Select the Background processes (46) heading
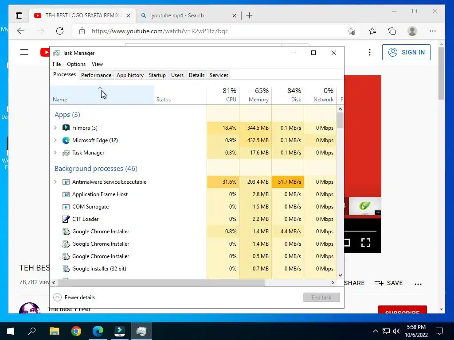Viewport: 454px width, 340px height. tap(96, 169)
